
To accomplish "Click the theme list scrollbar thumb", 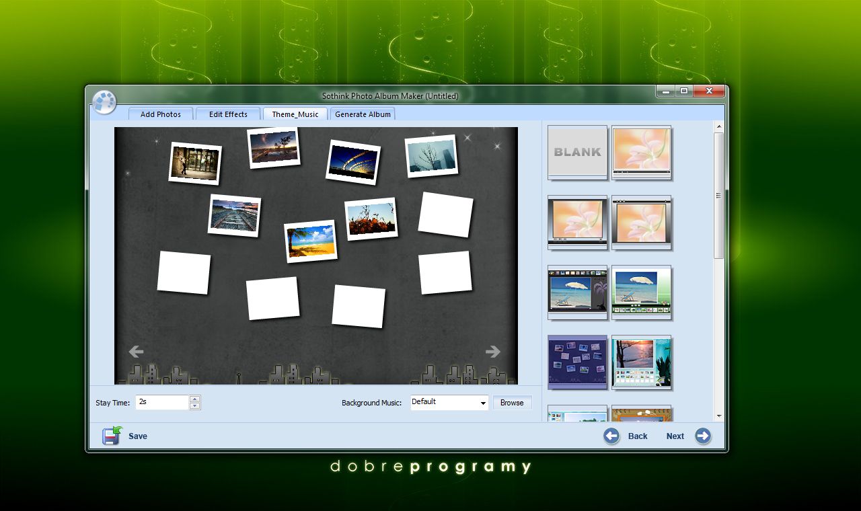I will click(719, 195).
